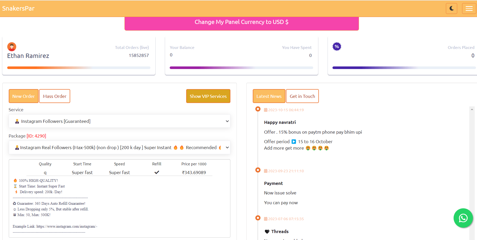Open WhatsApp chat floating button

(463, 218)
